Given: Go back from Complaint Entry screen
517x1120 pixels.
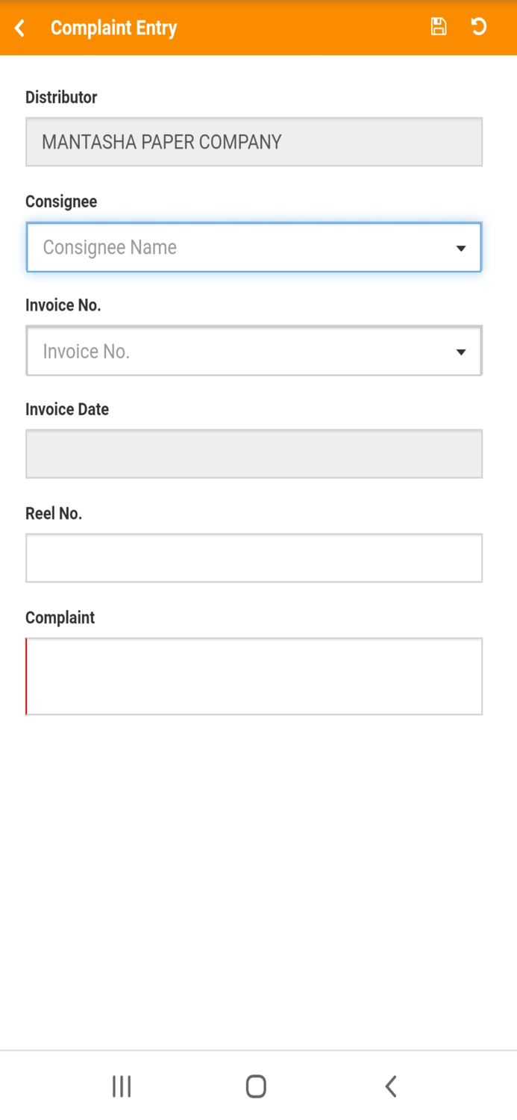Looking at the screenshot, I should (20, 28).
